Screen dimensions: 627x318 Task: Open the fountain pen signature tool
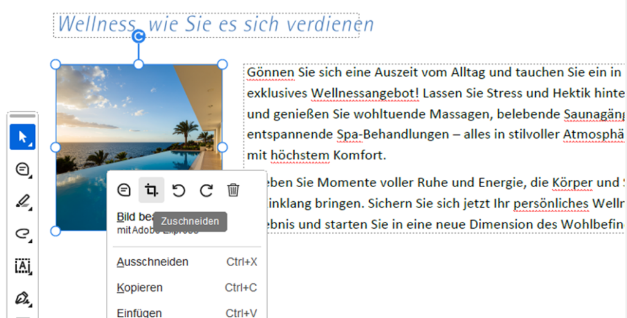click(23, 298)
